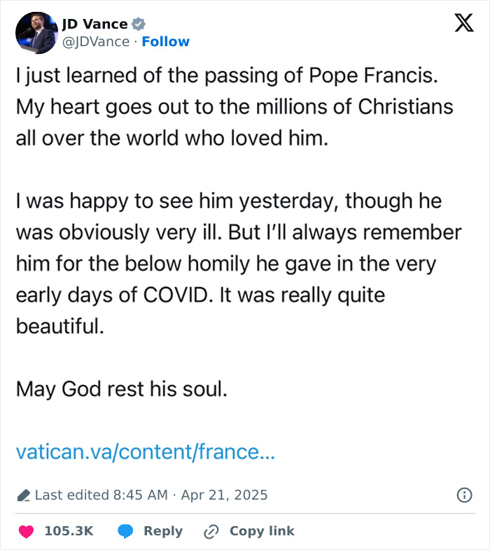
Task: Click the blue verified badge
Action: coord(139,24)
